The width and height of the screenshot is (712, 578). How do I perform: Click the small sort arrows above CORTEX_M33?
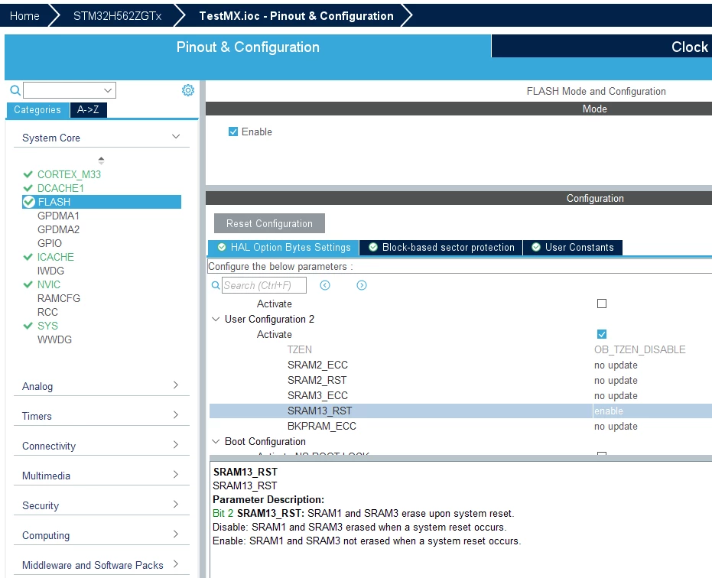(x=101, y=161)
